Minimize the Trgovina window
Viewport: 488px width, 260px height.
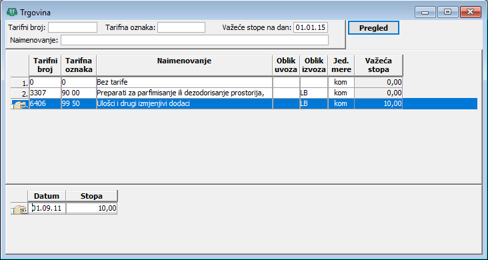point(425,12)
